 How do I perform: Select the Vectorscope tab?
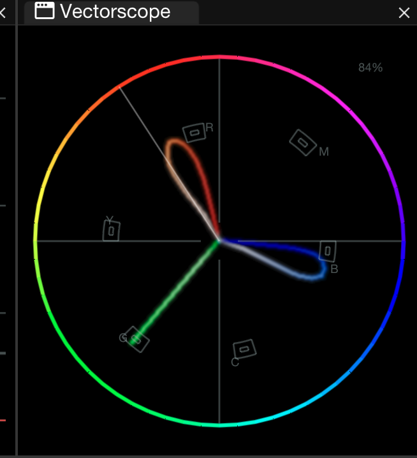[111, 12]
